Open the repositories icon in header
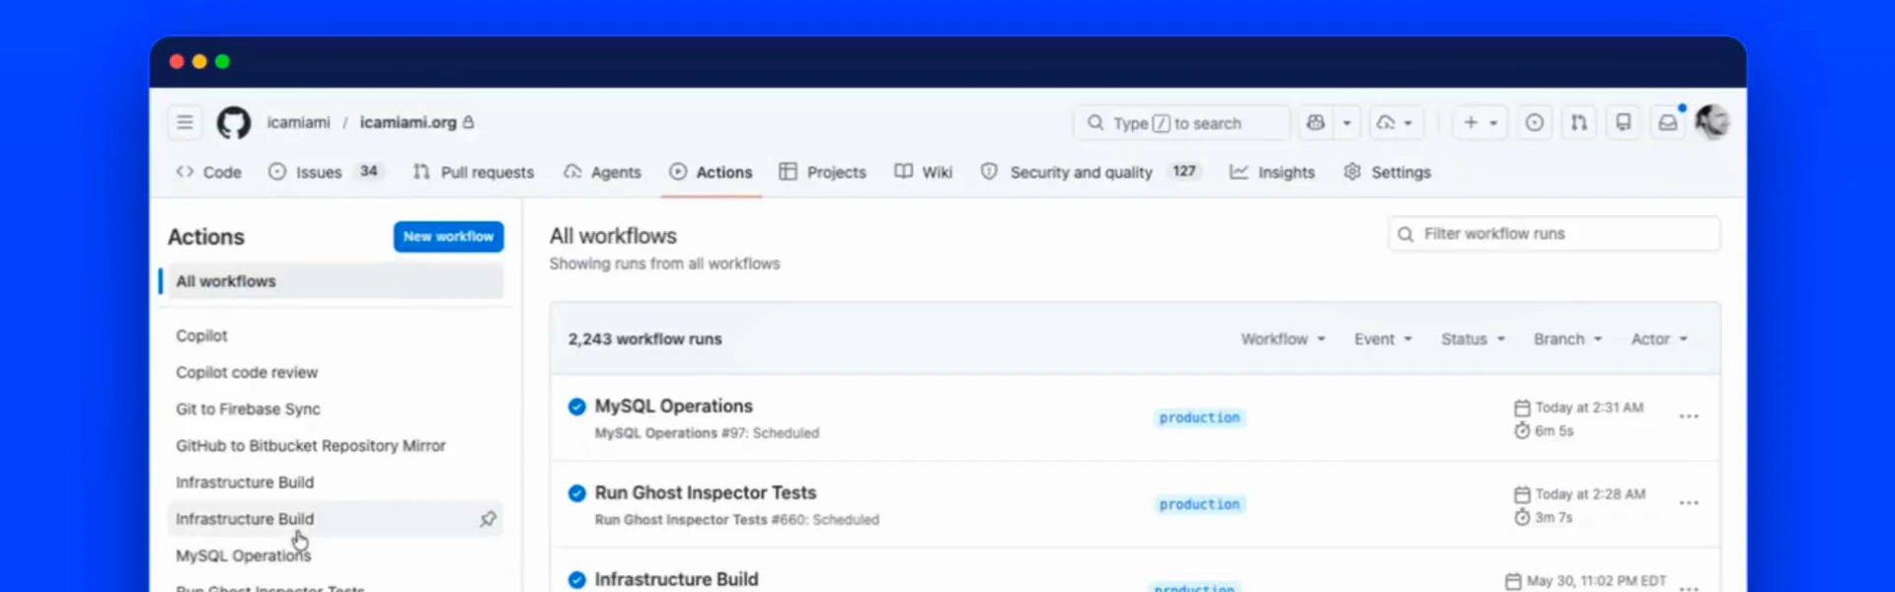Image resolution: width=1895 pixels, height=592 pixels. tap(1624, 122)
